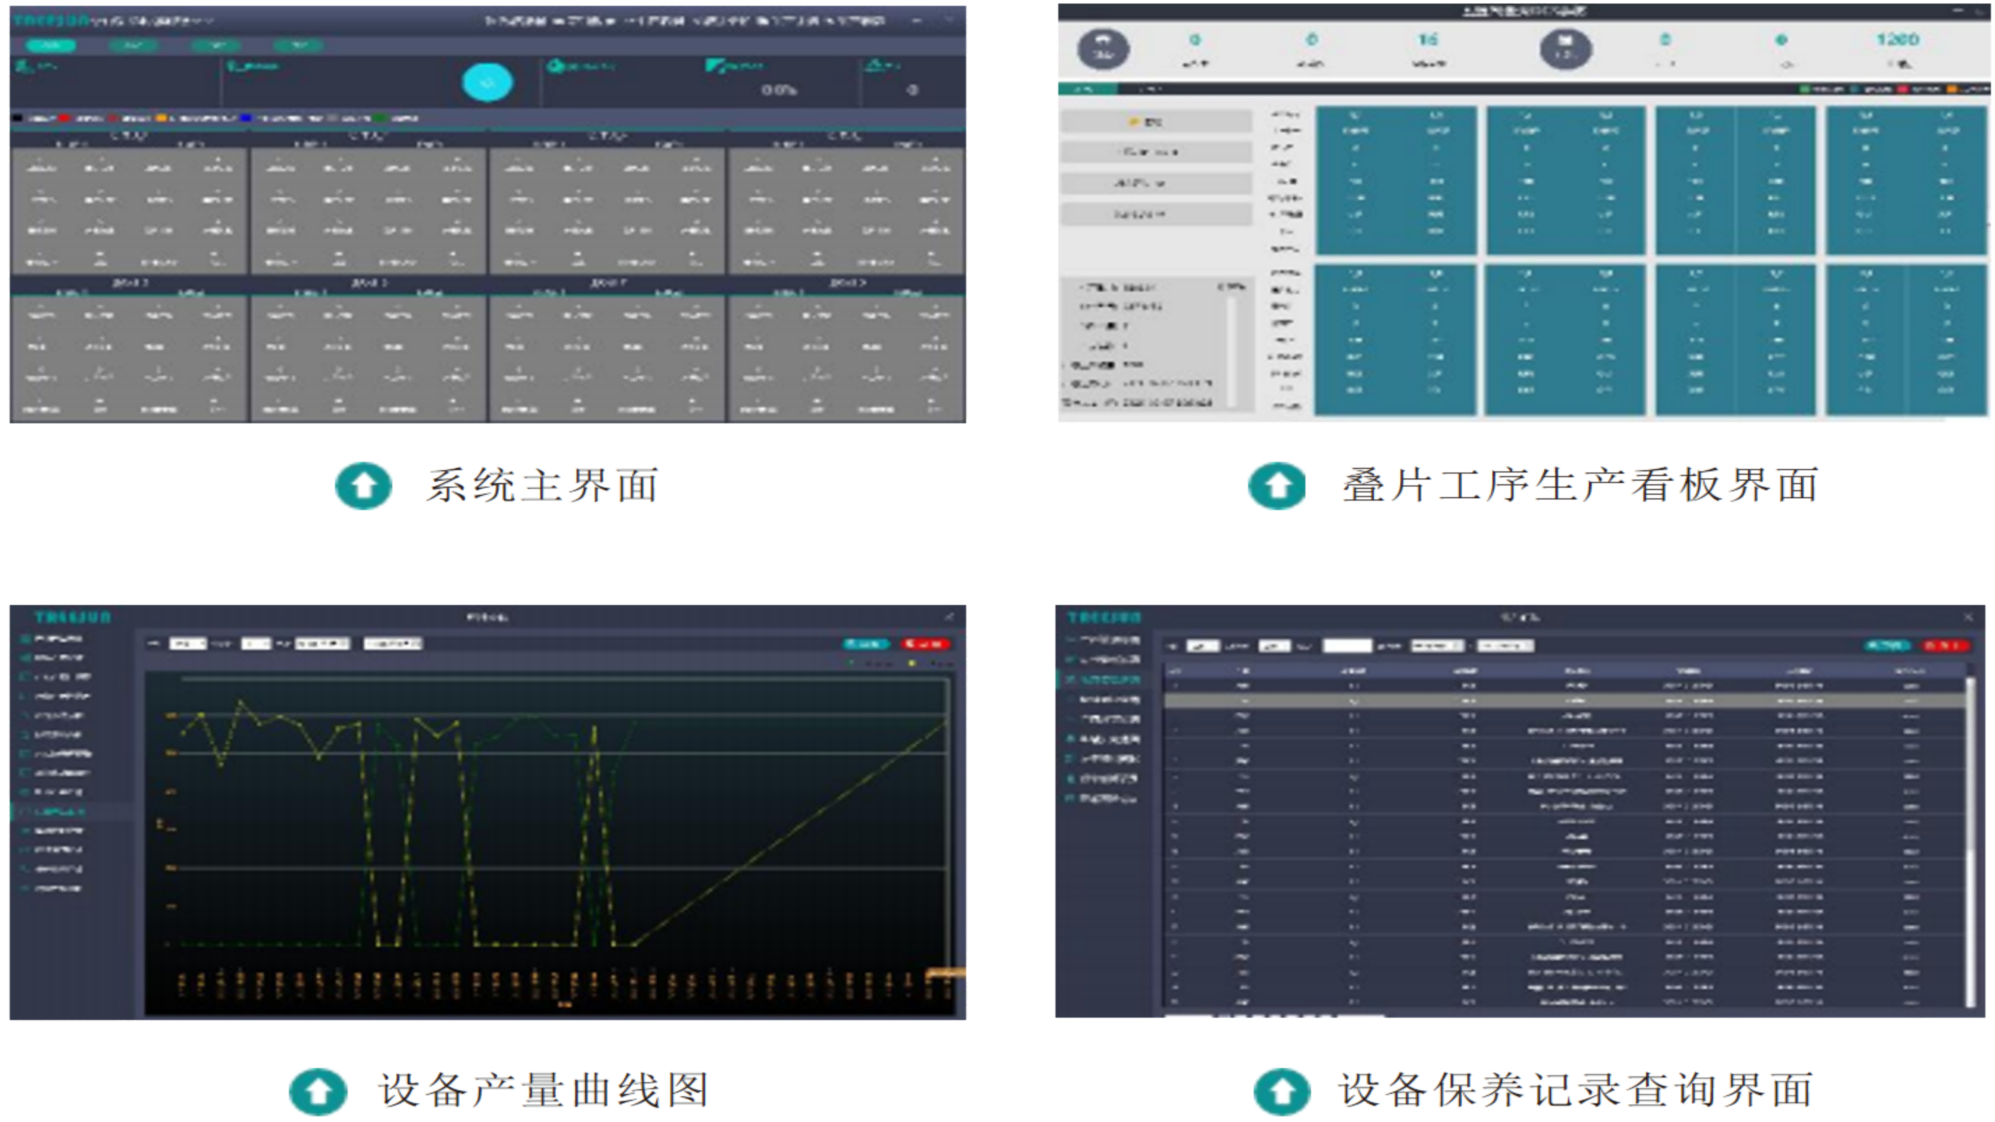This screenshot has width=1995, height=1122.
Task: Click the up-arrow icon beside 叠片工序生产看板界面 caption
Action: [1277, 486]
